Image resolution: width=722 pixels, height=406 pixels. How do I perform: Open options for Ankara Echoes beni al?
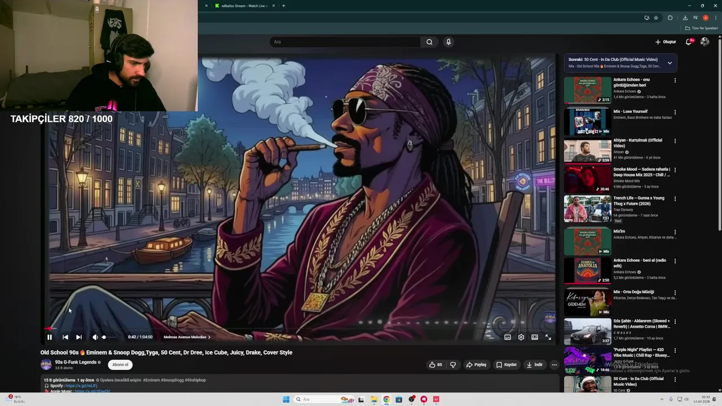coord(675,261)
